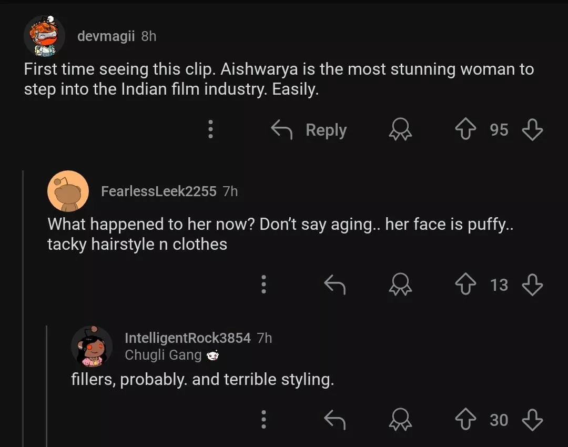The width and height of the screenshot is (568, 447).
Task: Award IntelligentRock3854's comment
Action: pos(400,420)
